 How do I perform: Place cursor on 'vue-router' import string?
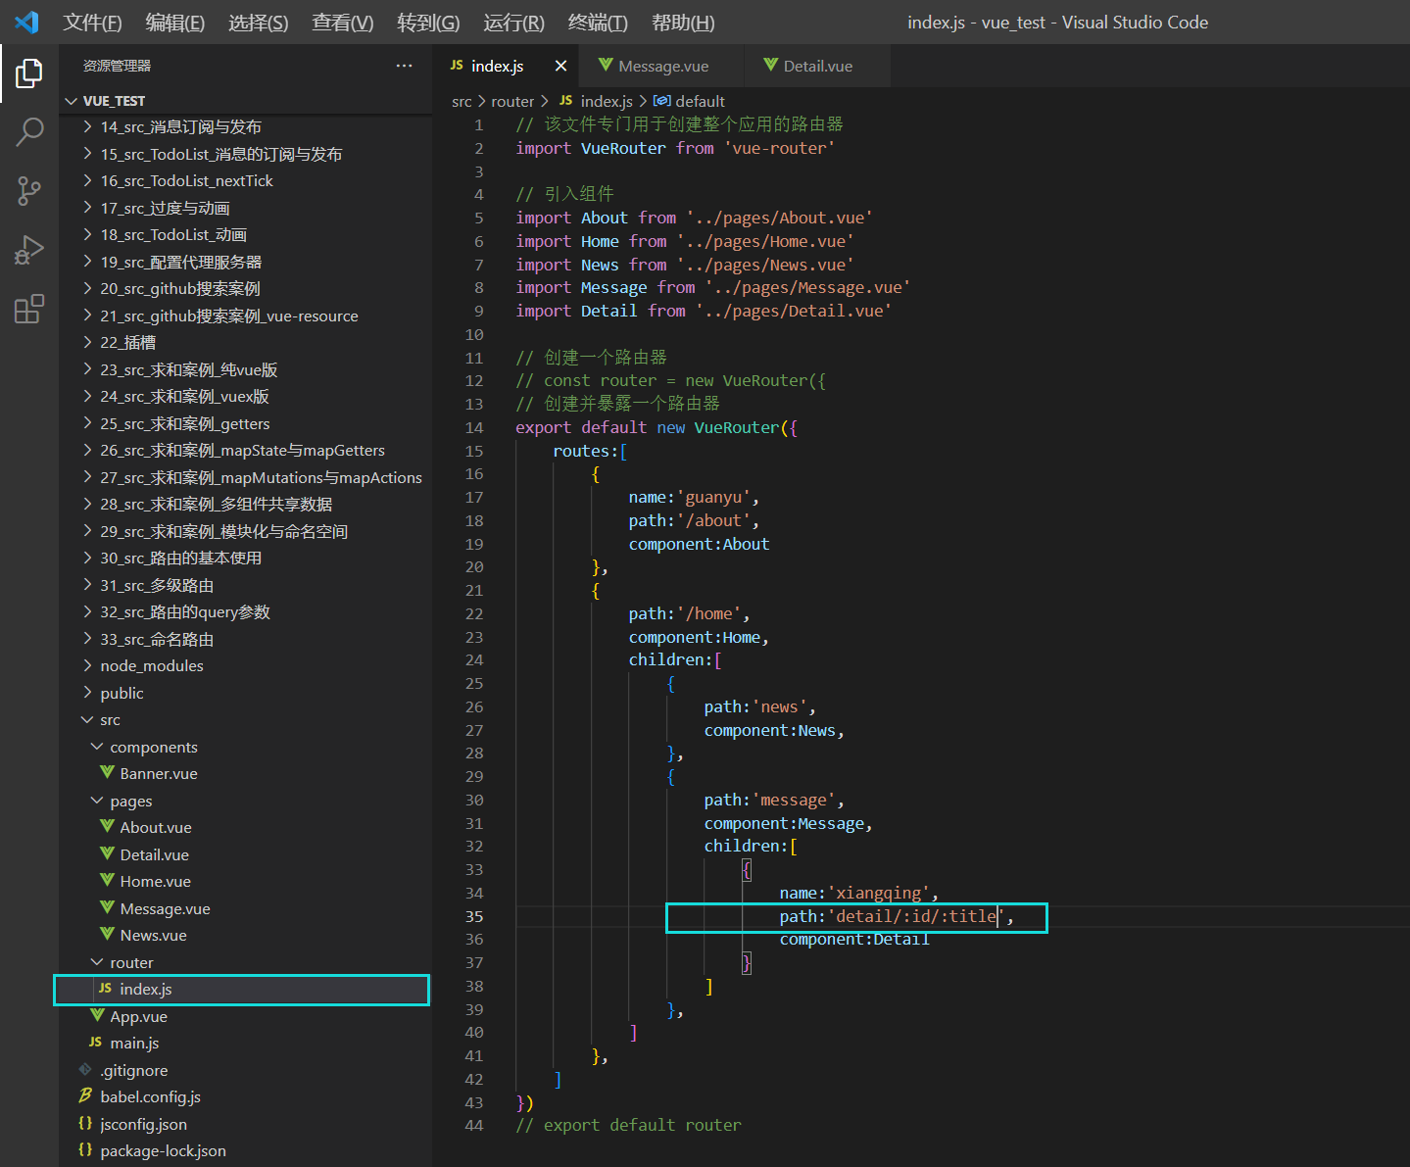779,148
